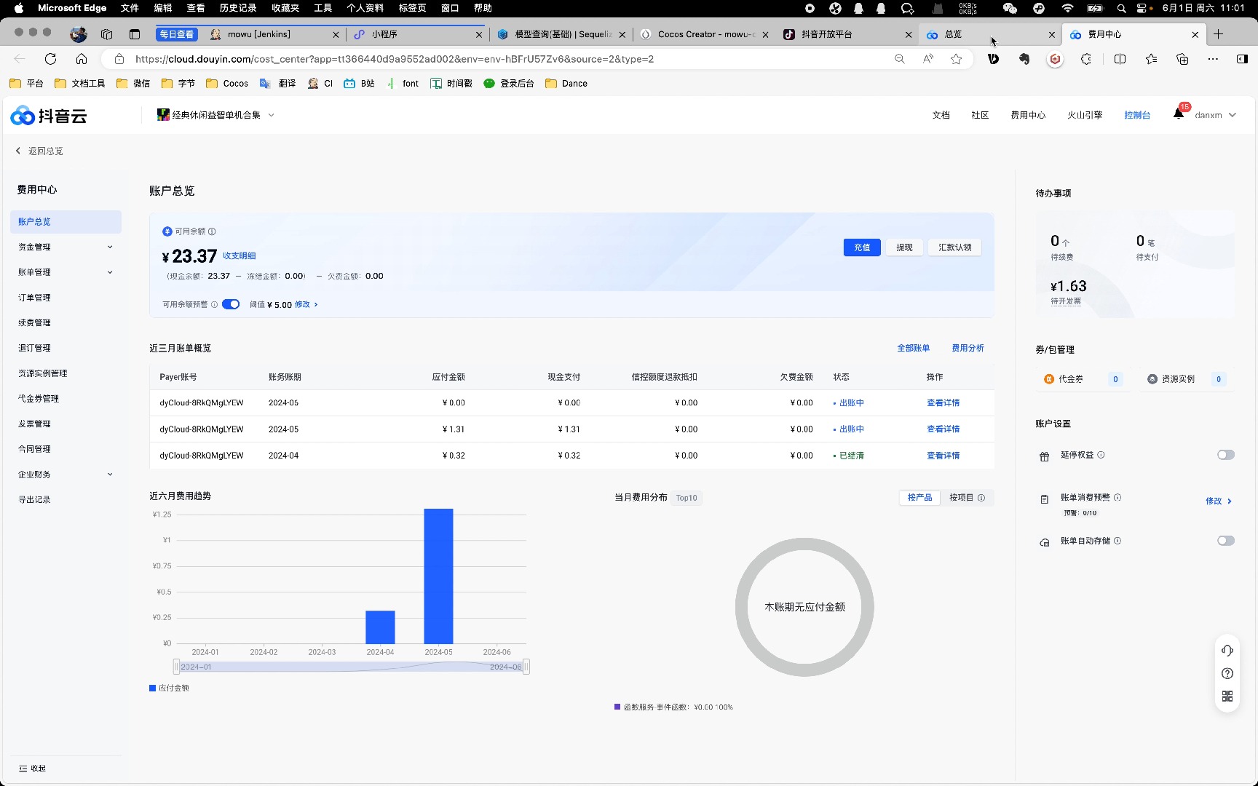Screen dimensions: 1258x786
Task: Open 全部账单 link
Action: (913, 348)
